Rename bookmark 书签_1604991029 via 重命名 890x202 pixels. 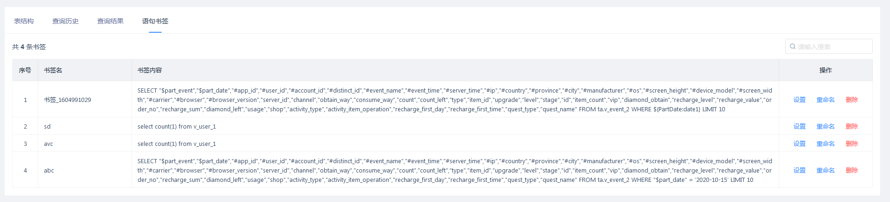pos(825,100)
